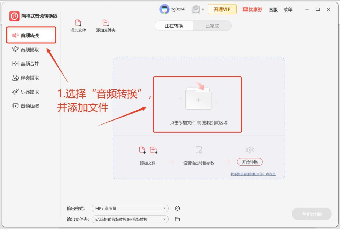Maximize the converter window
Viewport: 340px width, 229px height.
[318, 9]
